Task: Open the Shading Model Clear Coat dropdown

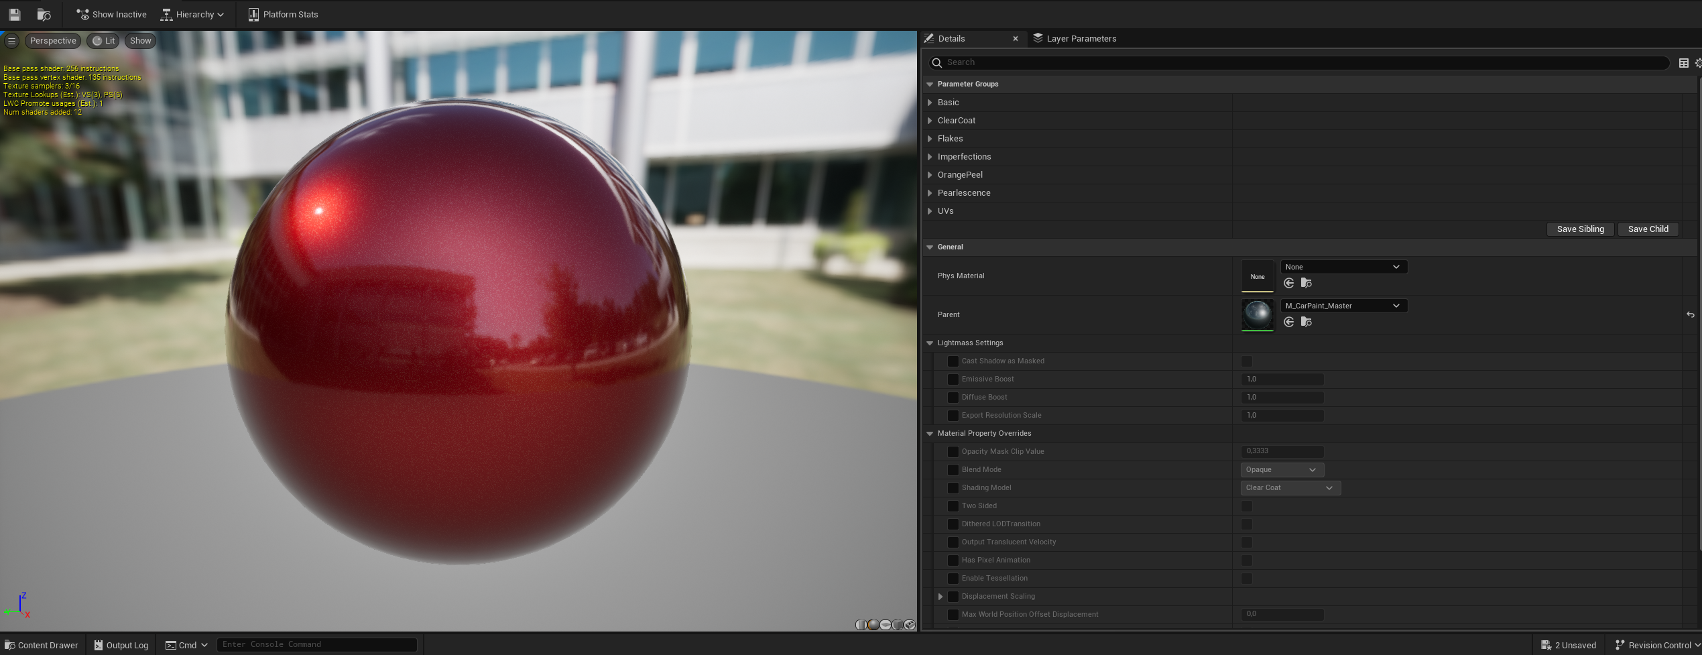Action: click(x=1290, y=488)
